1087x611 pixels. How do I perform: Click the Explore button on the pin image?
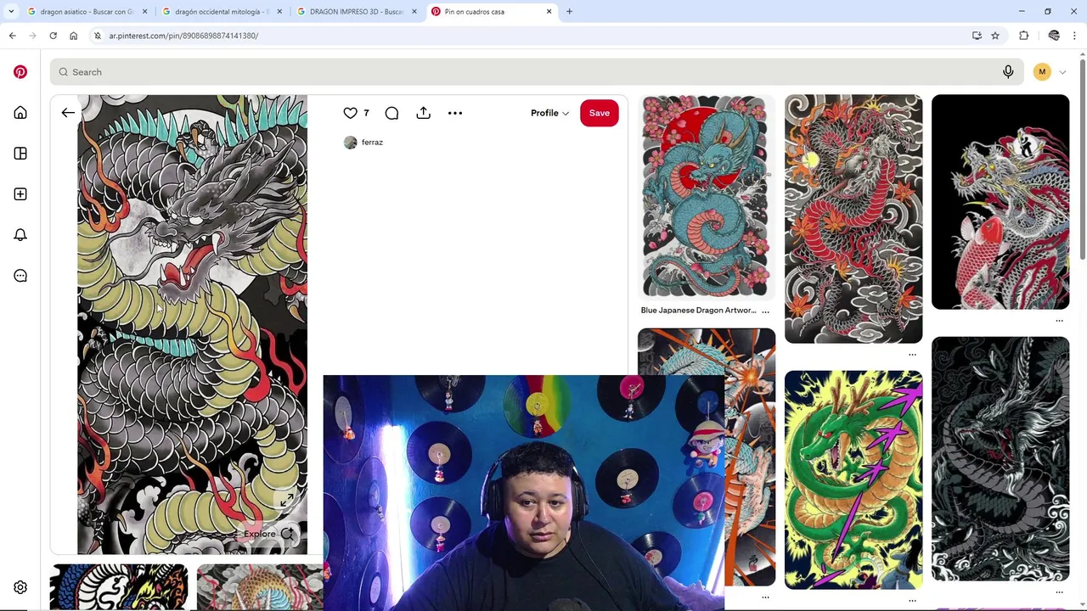click(x=268, y=534)
